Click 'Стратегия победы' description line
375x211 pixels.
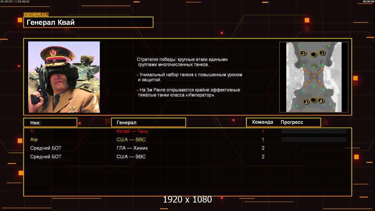click(182, 62)
